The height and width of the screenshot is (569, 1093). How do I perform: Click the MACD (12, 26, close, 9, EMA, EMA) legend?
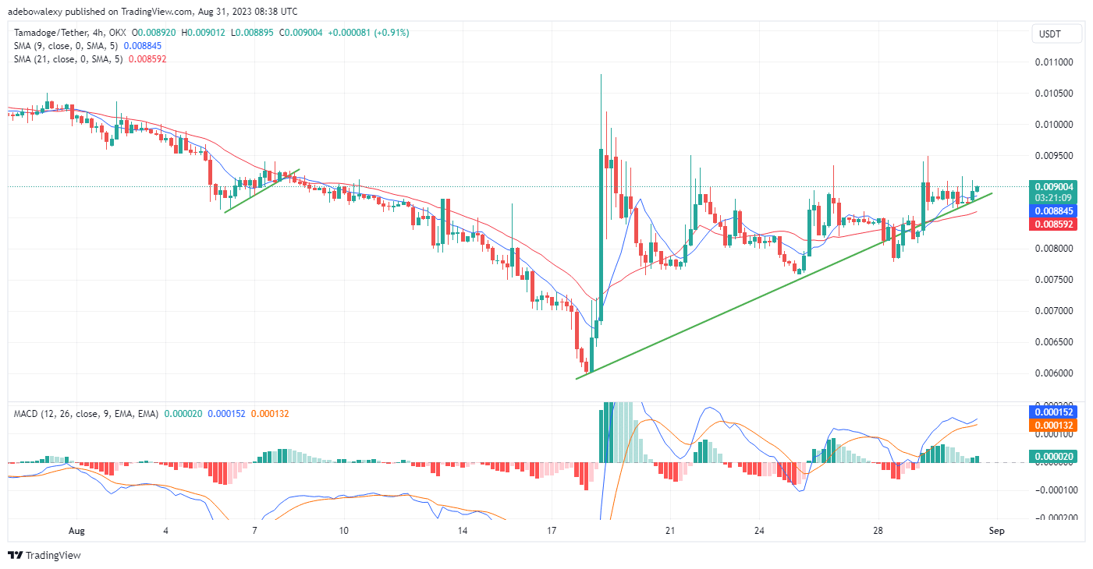click(x=86, y=413)
